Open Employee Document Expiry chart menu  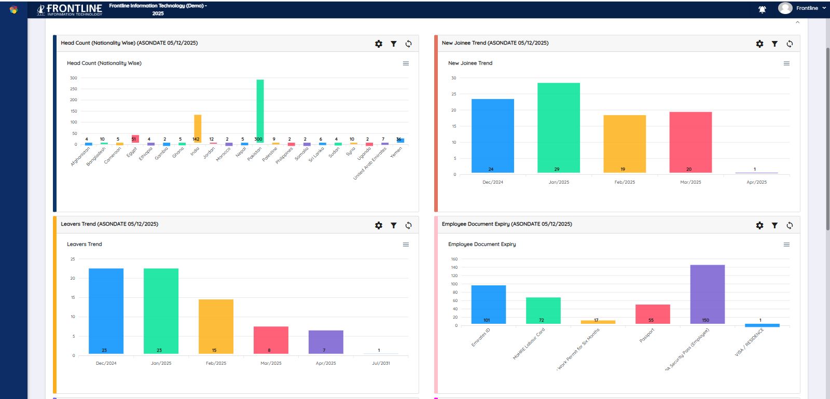786,244
